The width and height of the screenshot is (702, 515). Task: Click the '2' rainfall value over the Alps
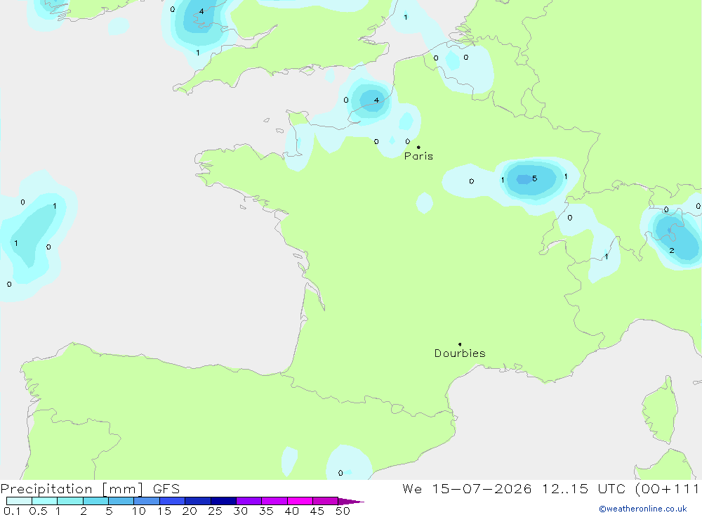click(672, 251)
